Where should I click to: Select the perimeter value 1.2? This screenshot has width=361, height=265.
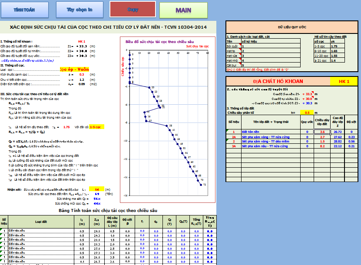[82, 79]
